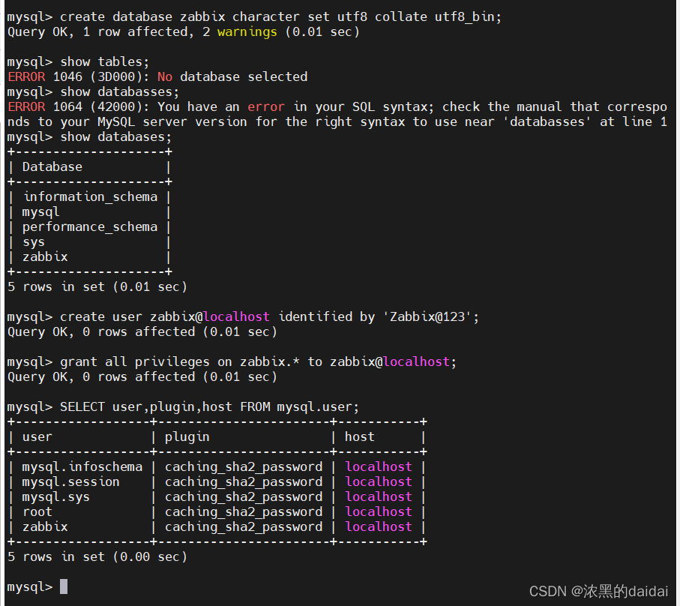Select 'zabbix' entry in database list

point(44,256)
